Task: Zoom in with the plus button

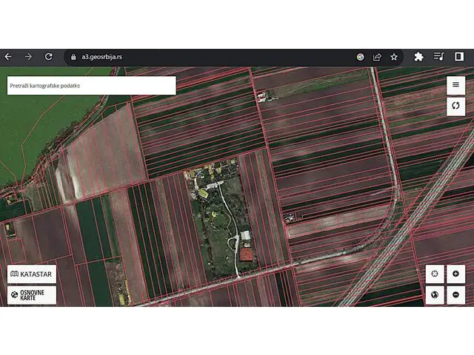Action: pos(455,274)
